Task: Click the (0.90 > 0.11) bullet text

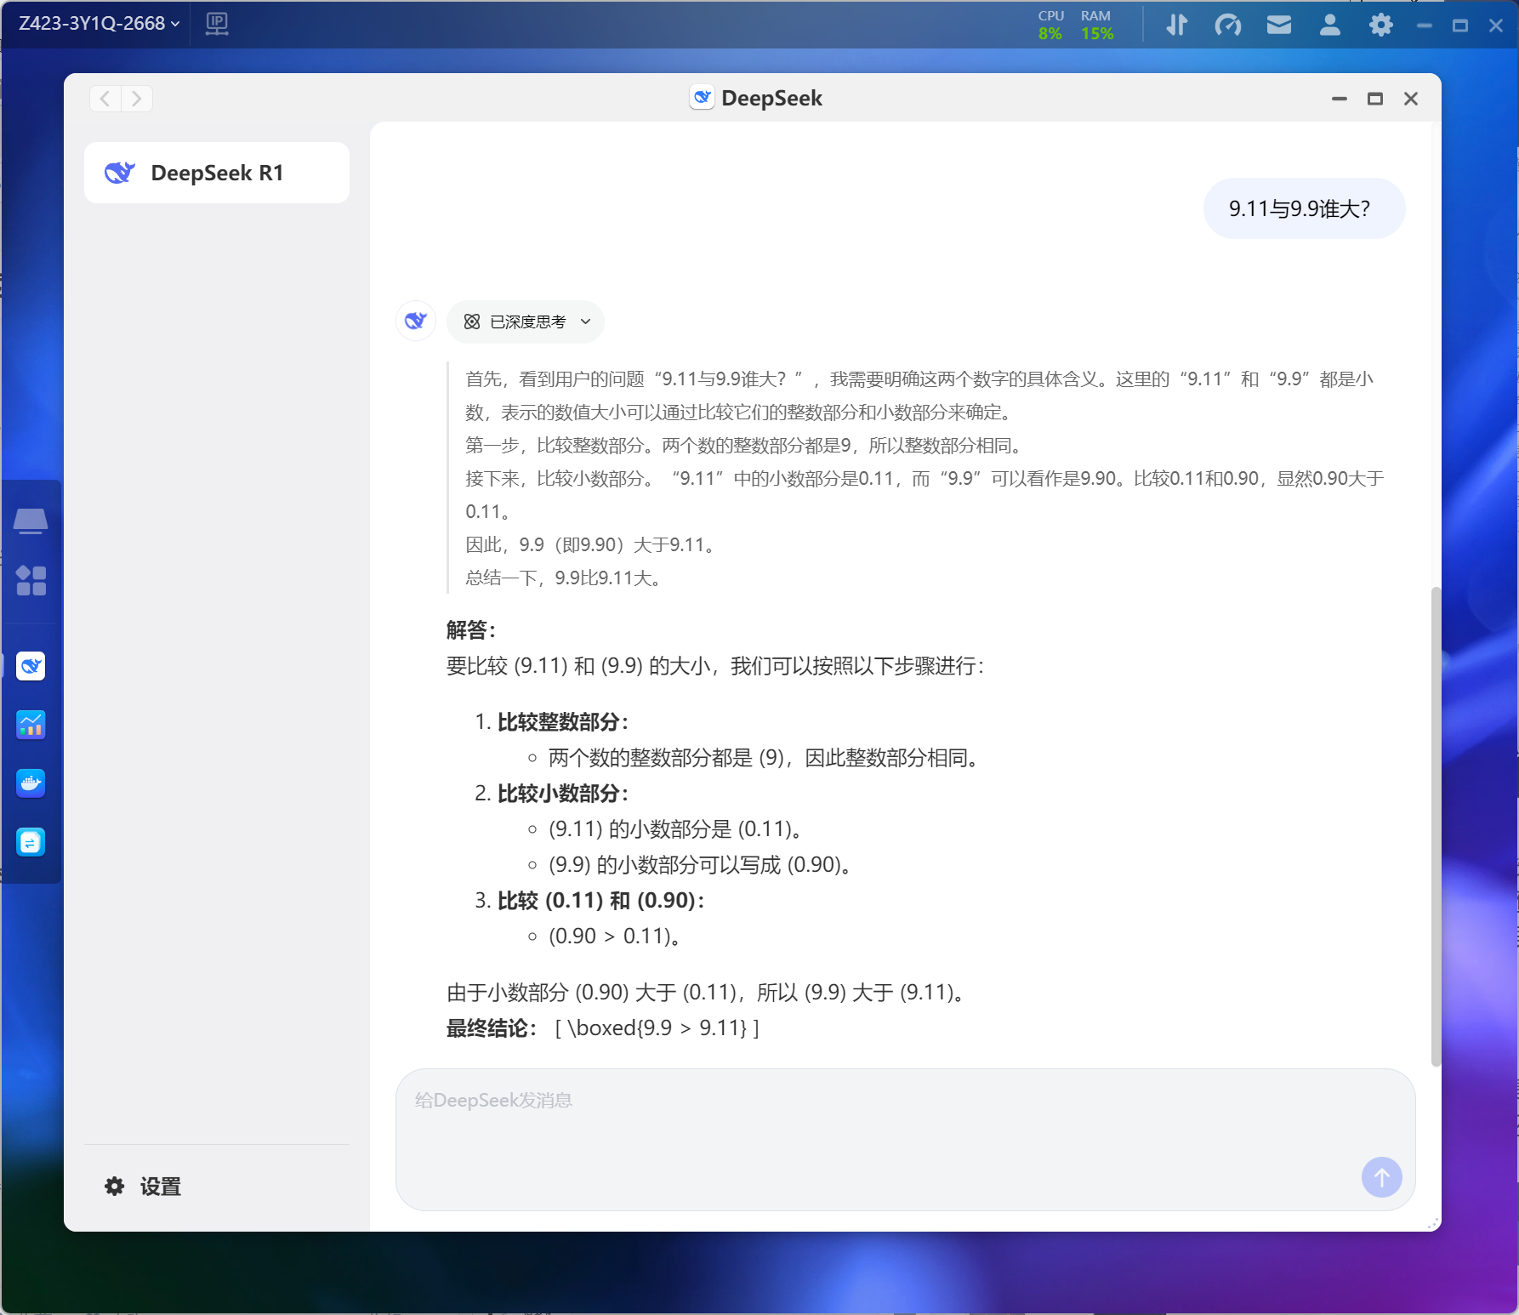Action: tap(616, 936)
